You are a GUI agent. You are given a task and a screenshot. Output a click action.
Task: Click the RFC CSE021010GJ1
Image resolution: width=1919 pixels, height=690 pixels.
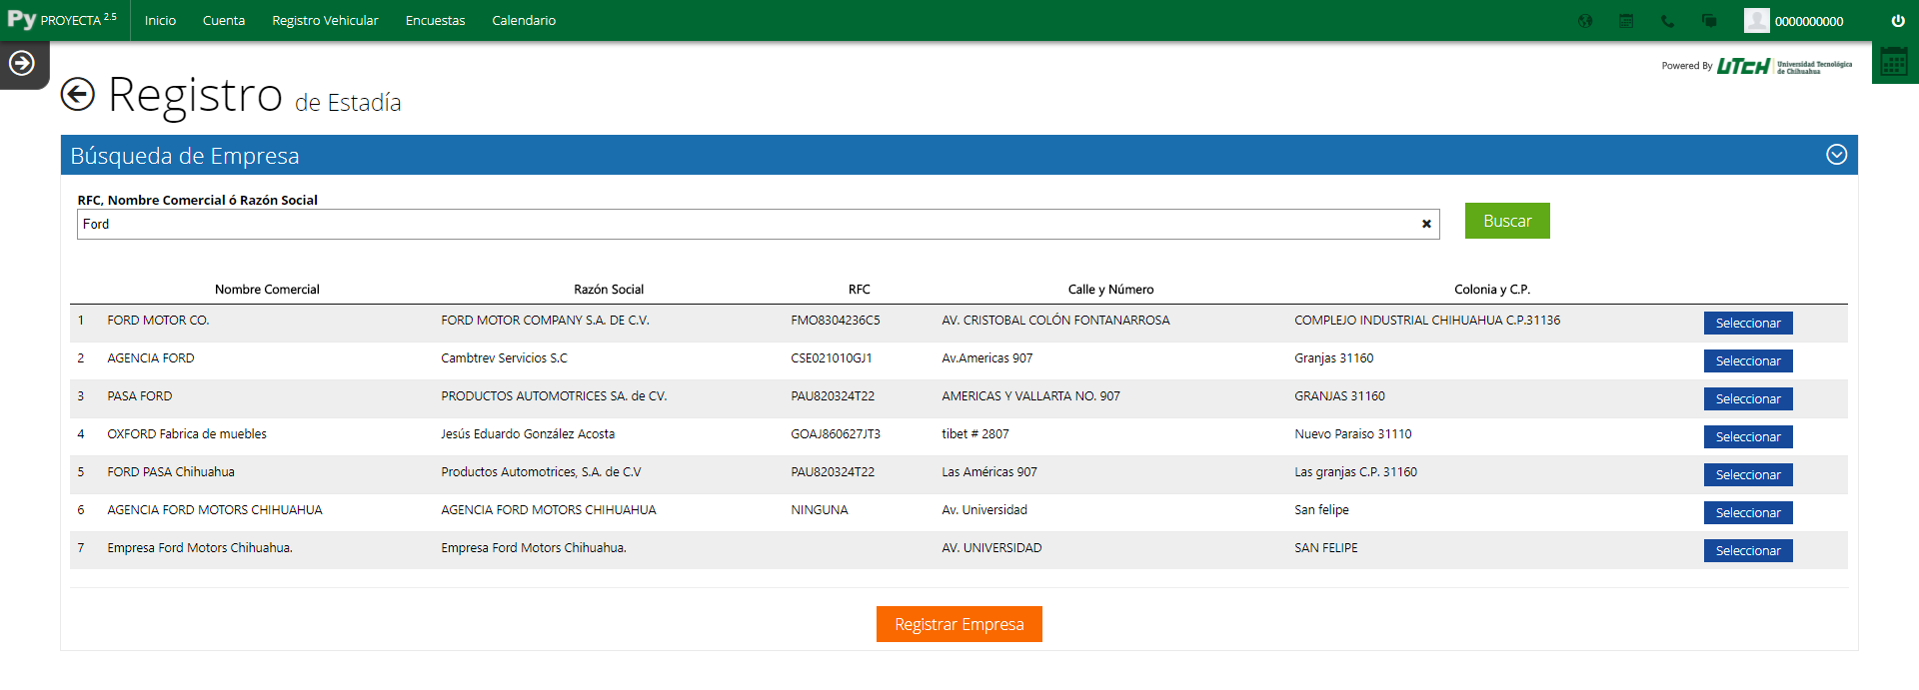point(832,358)
